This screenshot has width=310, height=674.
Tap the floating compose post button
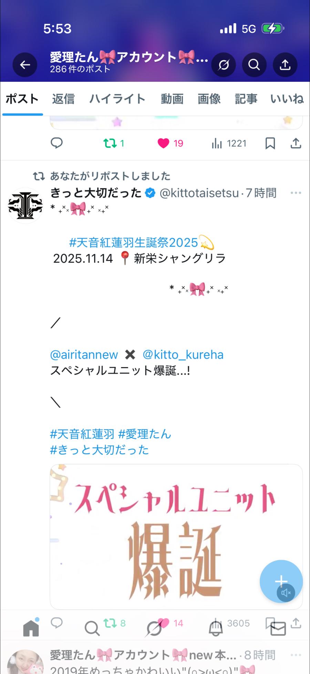(281, 581)
